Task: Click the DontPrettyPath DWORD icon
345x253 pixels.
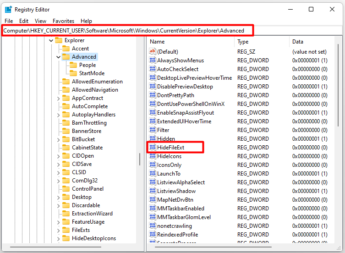Action: pyautogui.click(x=152, y=95)
